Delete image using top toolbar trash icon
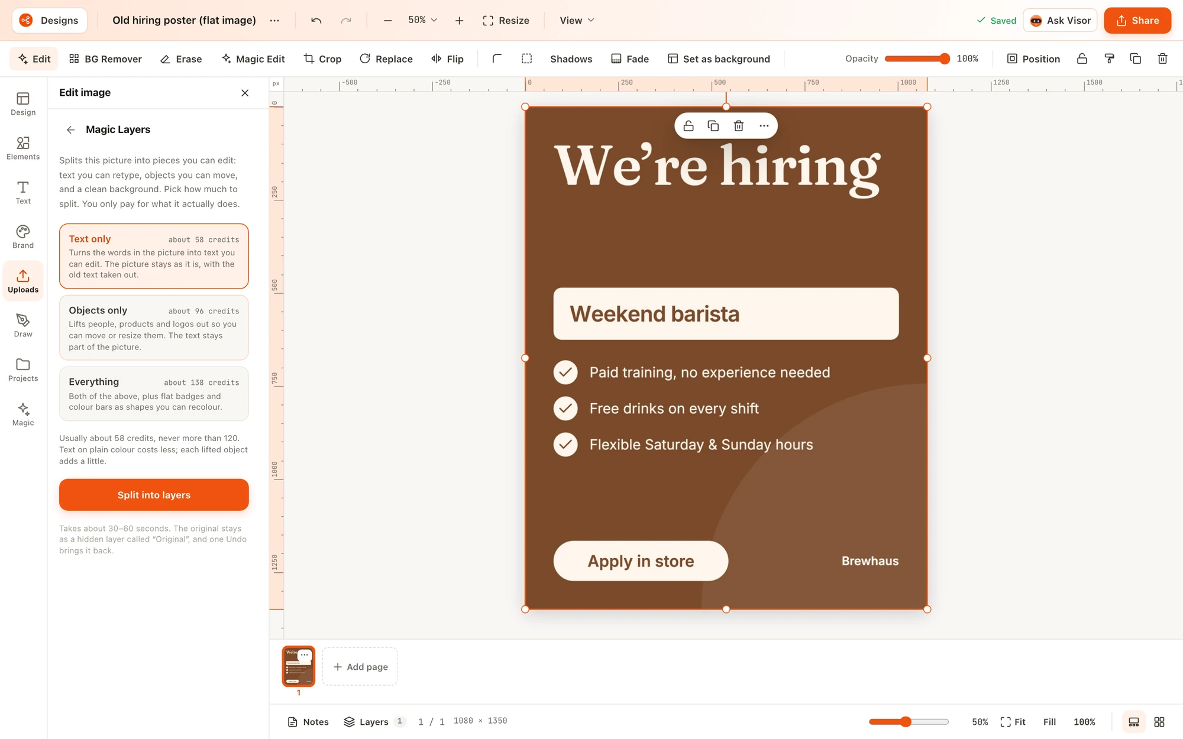Screen dimensions: 1183x739 pos(1162,59)
